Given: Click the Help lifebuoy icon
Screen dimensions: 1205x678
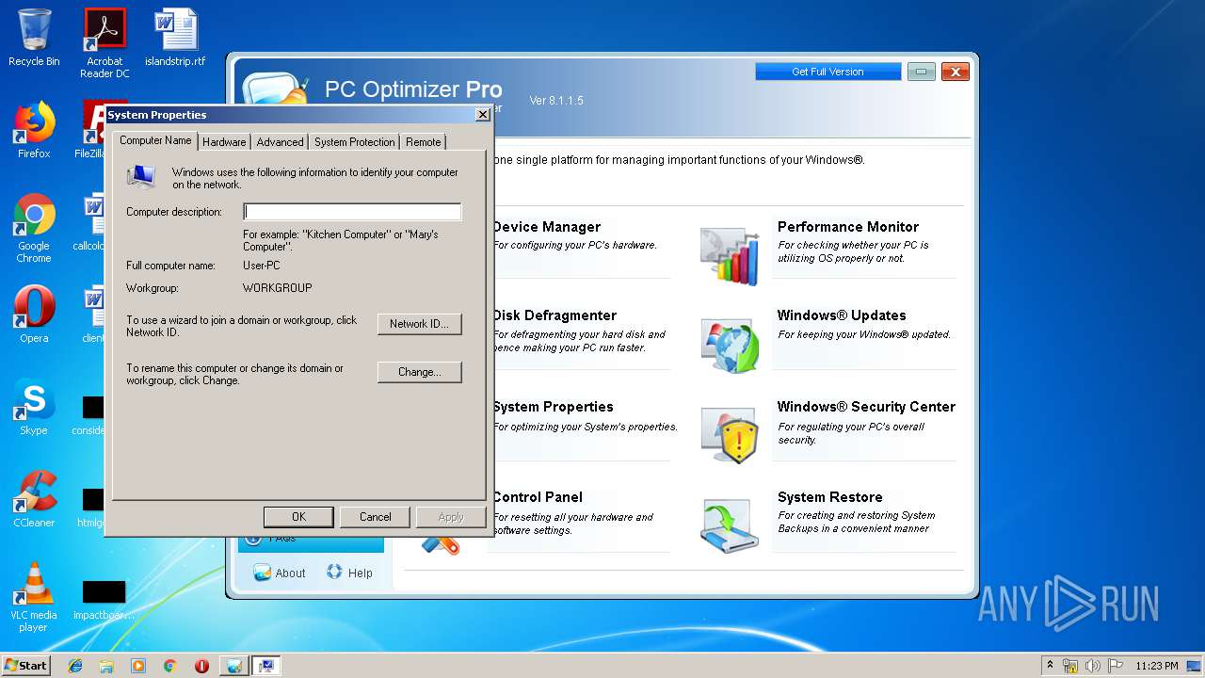Looking at the screenshot, I should 334,572.
